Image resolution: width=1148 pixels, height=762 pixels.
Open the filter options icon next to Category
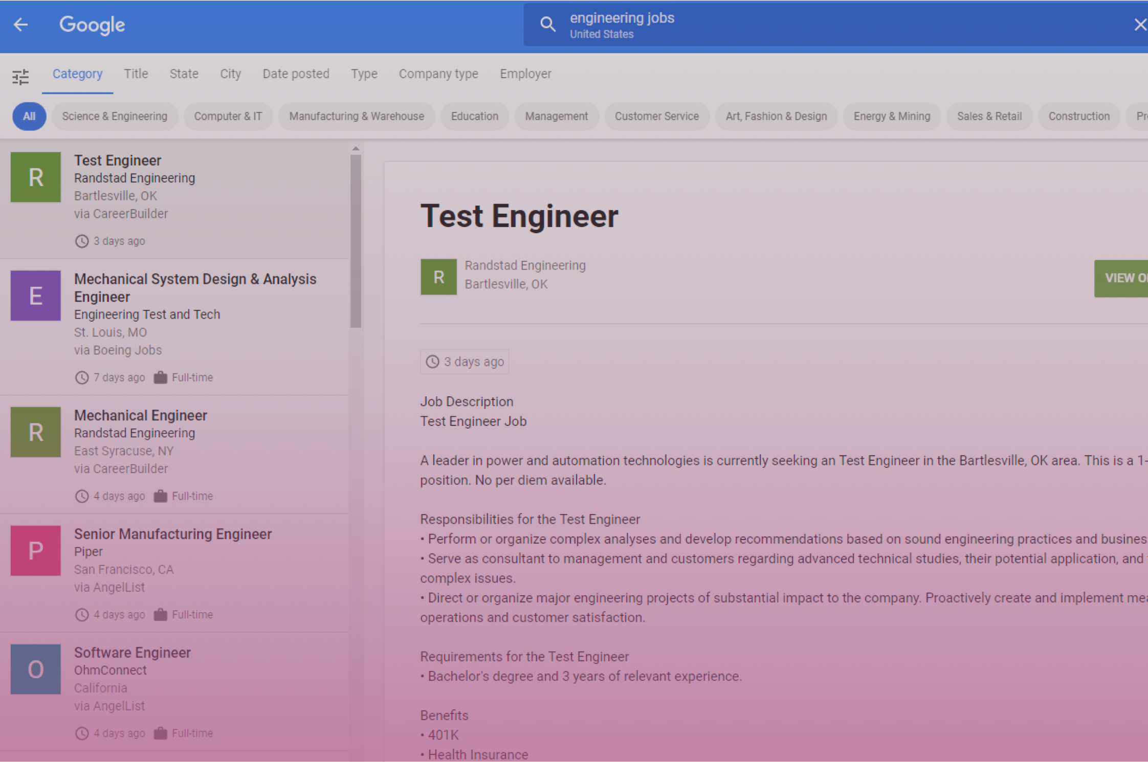[x=20, y=76]
